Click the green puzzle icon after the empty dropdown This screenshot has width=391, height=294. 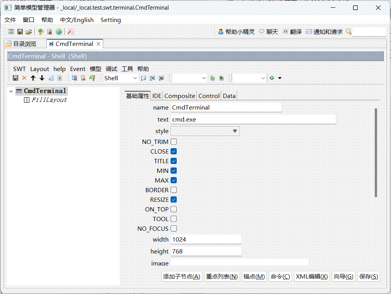pyautogui.click(x=212, y=78)
